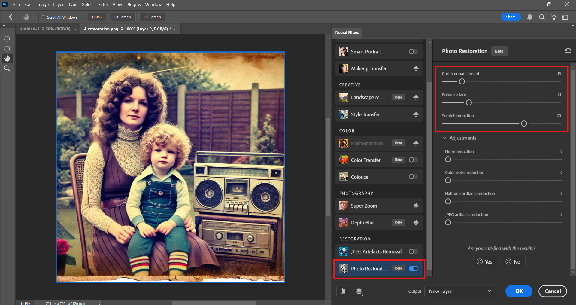Disable the Photo Restoration toggle
This screenshot has height=305, width=576.
point(413,268)
